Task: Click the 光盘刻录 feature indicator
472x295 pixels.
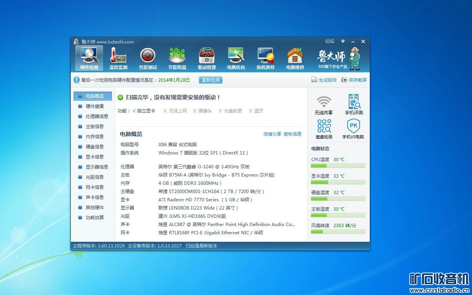Action: (230, 111)
